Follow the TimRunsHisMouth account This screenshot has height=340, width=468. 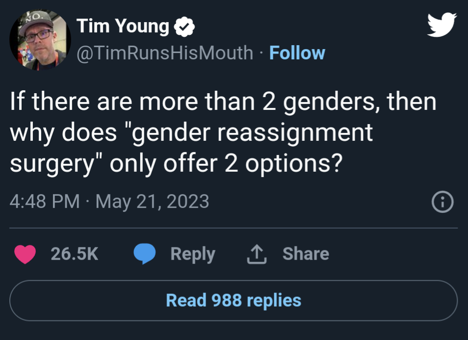click(297, 52)
